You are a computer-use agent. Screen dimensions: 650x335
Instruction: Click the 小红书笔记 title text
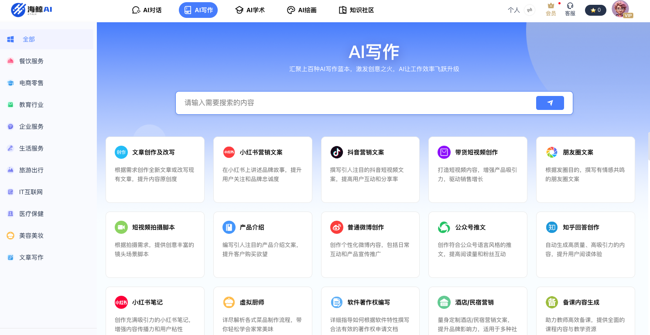147,302
